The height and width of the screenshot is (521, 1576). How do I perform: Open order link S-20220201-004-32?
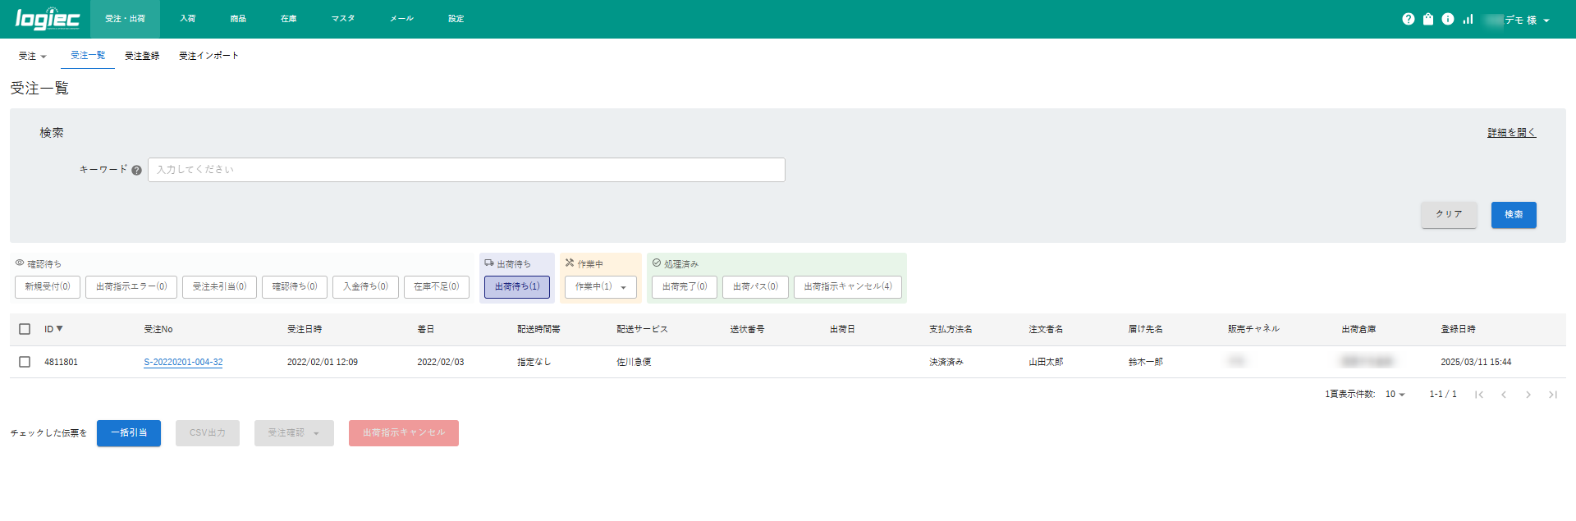(183, 362)
